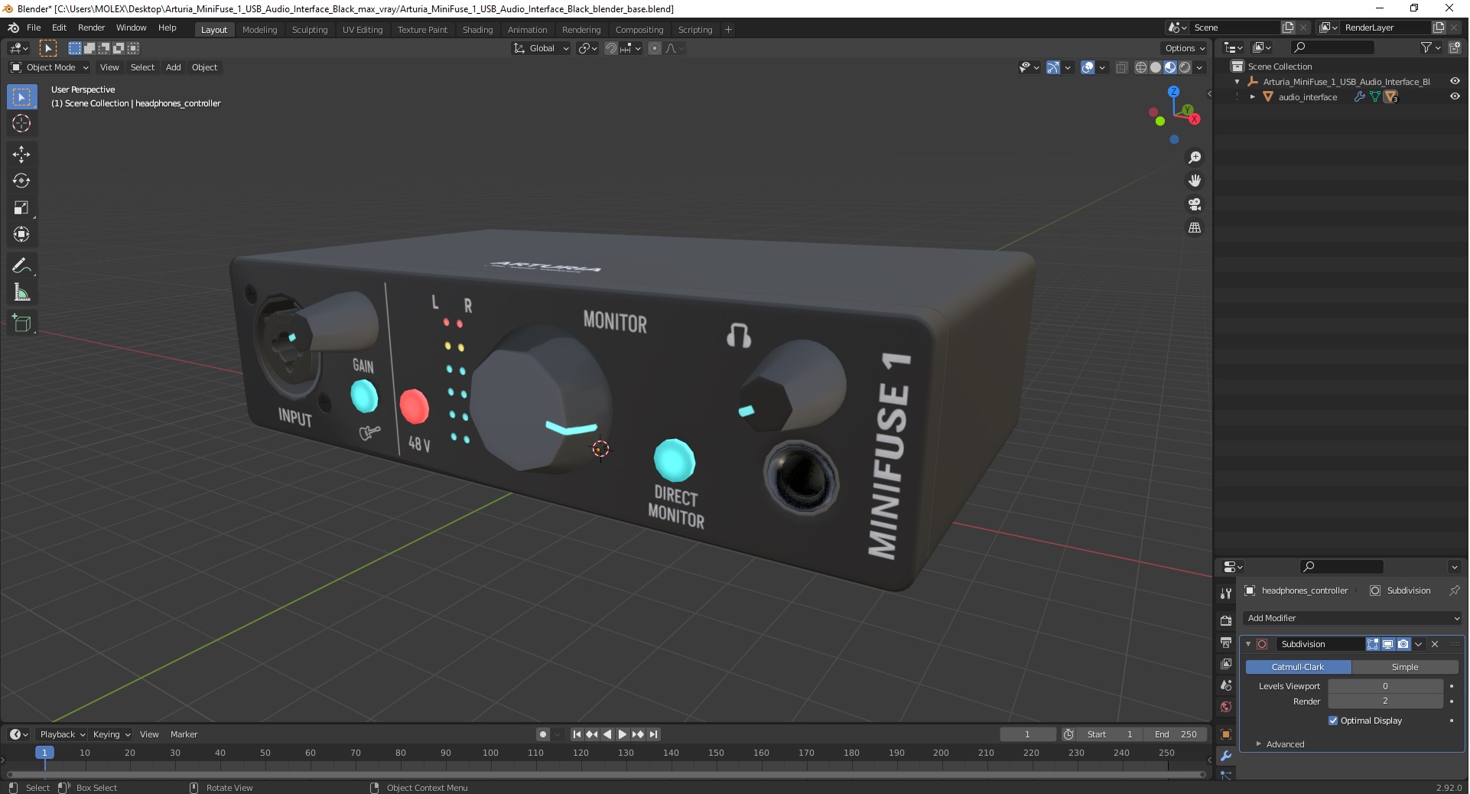Click the pan view hand icon

coord(1195,181)
